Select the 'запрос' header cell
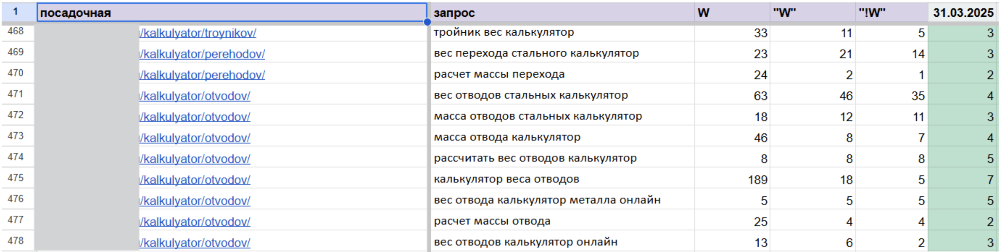The image size is (999, 252). (562, 13)
